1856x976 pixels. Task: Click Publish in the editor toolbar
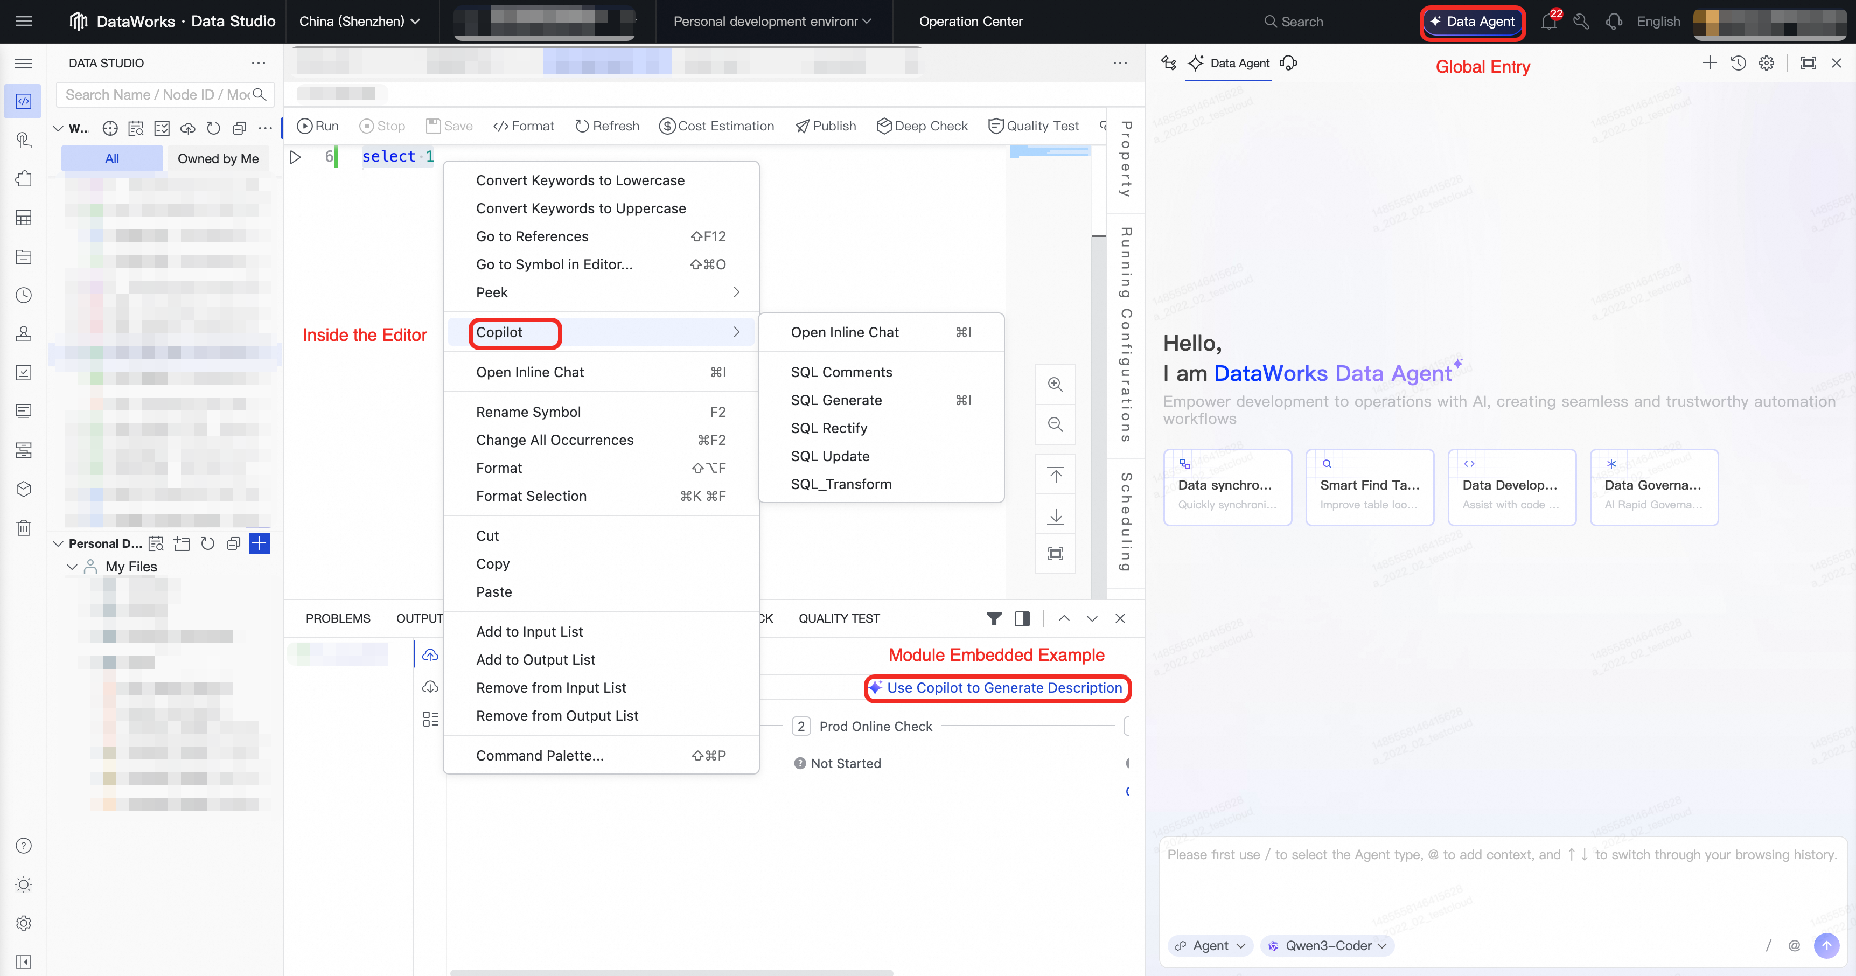pos(826,126)
